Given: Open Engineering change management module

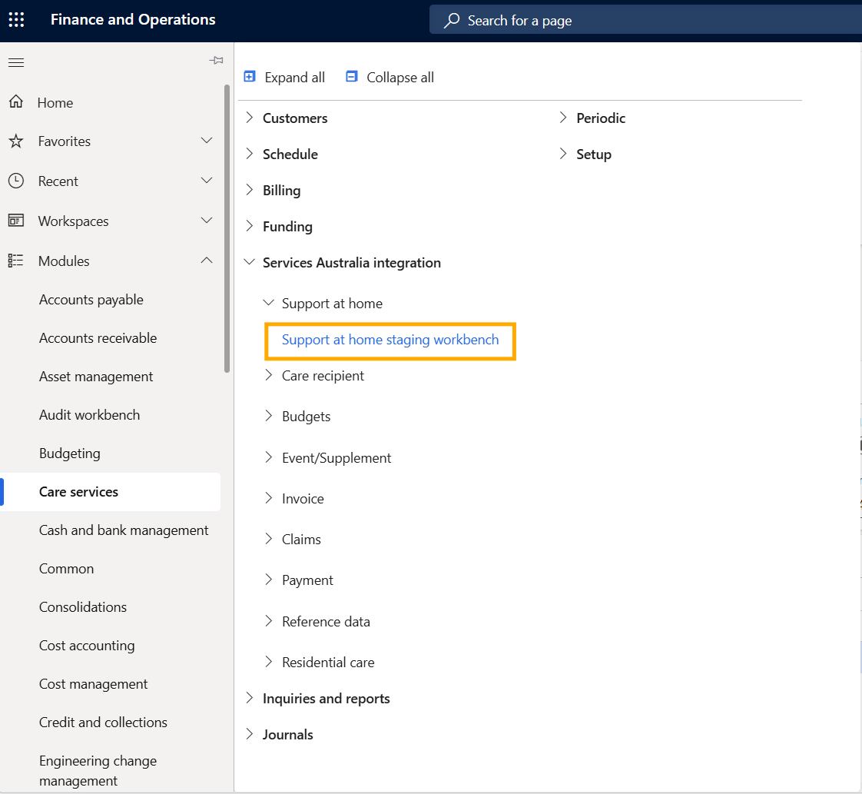Looking at the screenshot, I should click(x=98, y=770).
